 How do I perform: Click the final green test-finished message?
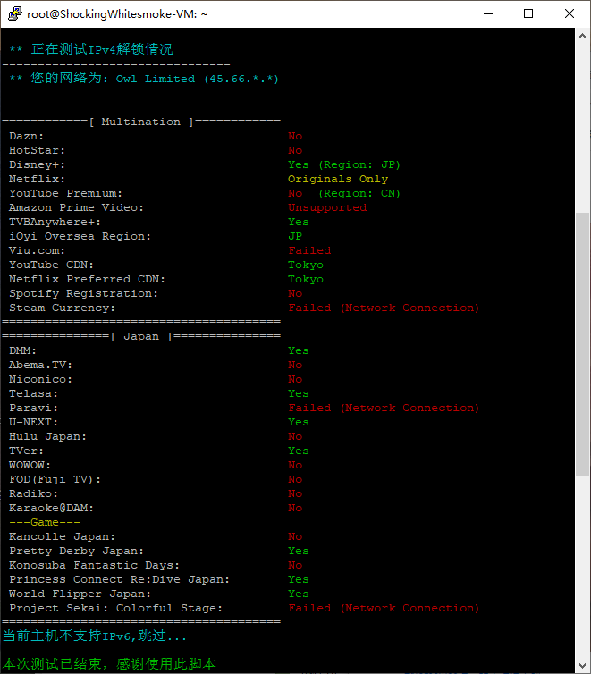click(x=109, y=664)
